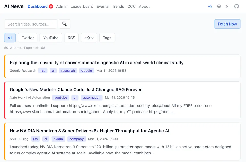
Task: Enable dark mode moon icon
Action: tap(228, 6)
